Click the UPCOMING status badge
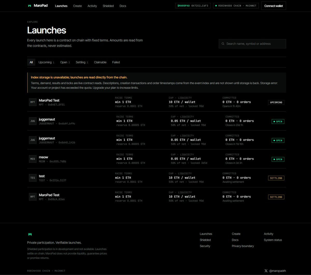Image resolution: width=311 pixels, height=275 pixels. [276, 102]
